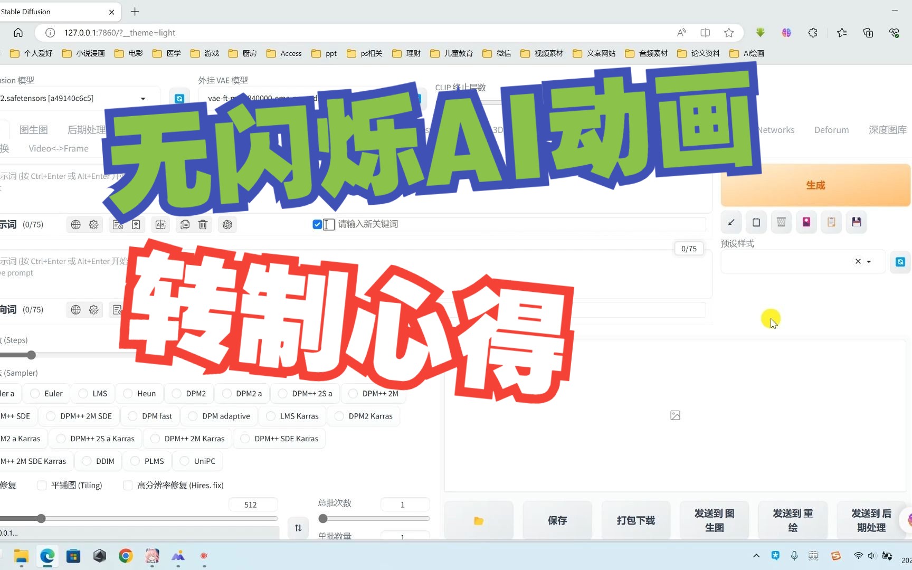
Task: Click the width slider handle
Action: click(x=41, y=519)
